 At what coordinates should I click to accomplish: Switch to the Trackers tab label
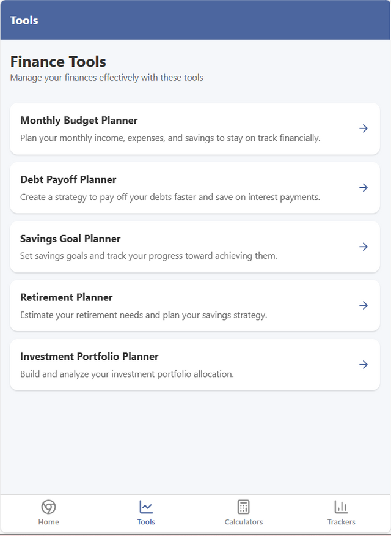341,522
